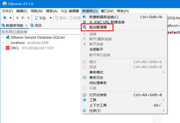Choose the 连接 menu entry
Screen dimensions: 180x123
click(x=124, y=34)
